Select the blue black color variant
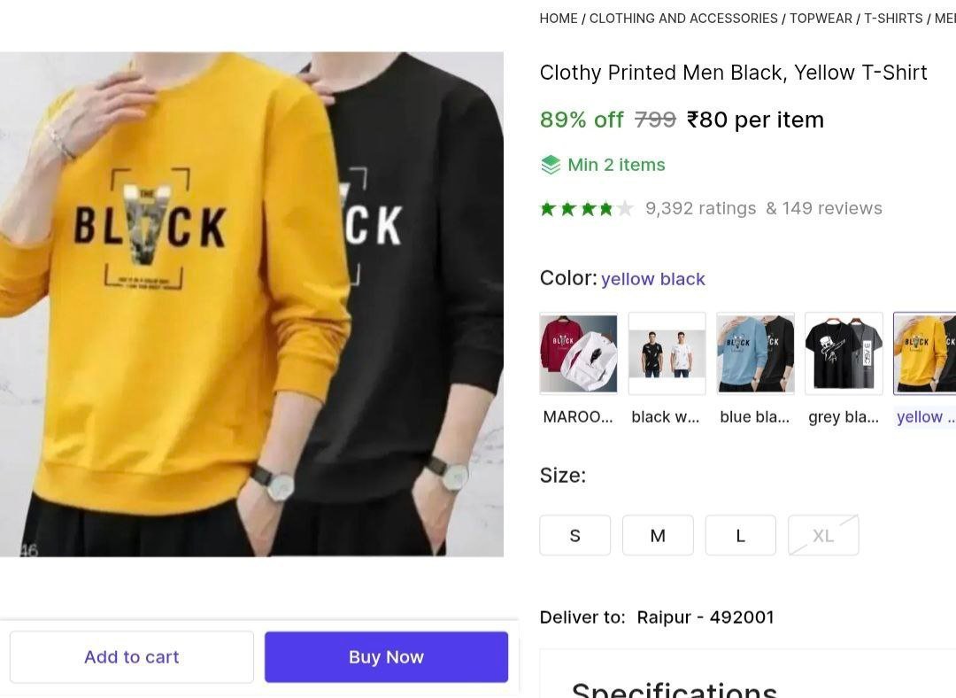Viewport: 956px width, 698px height. coord(755,353)
